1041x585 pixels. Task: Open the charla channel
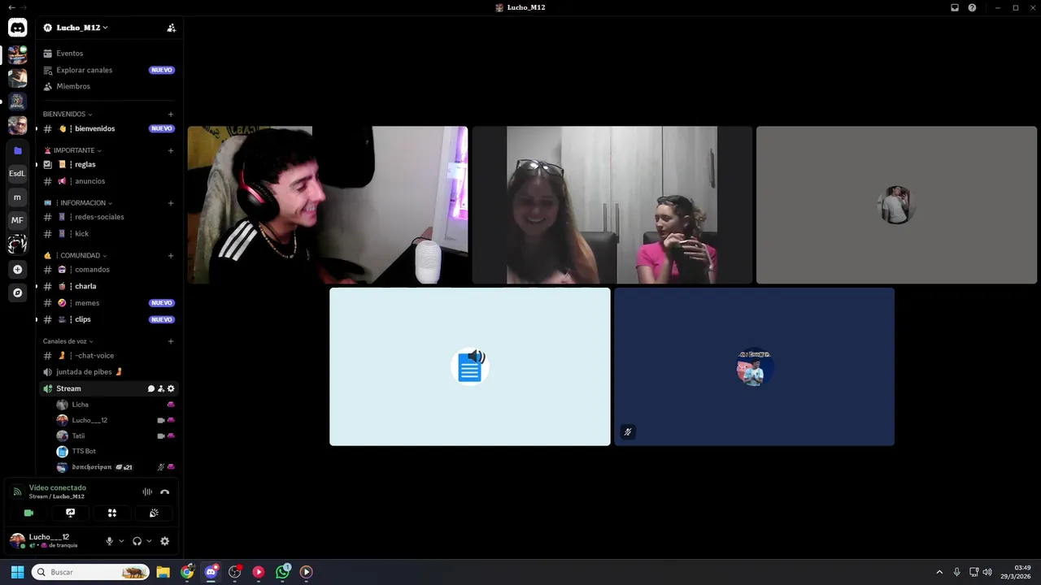(x=109, y=286)
